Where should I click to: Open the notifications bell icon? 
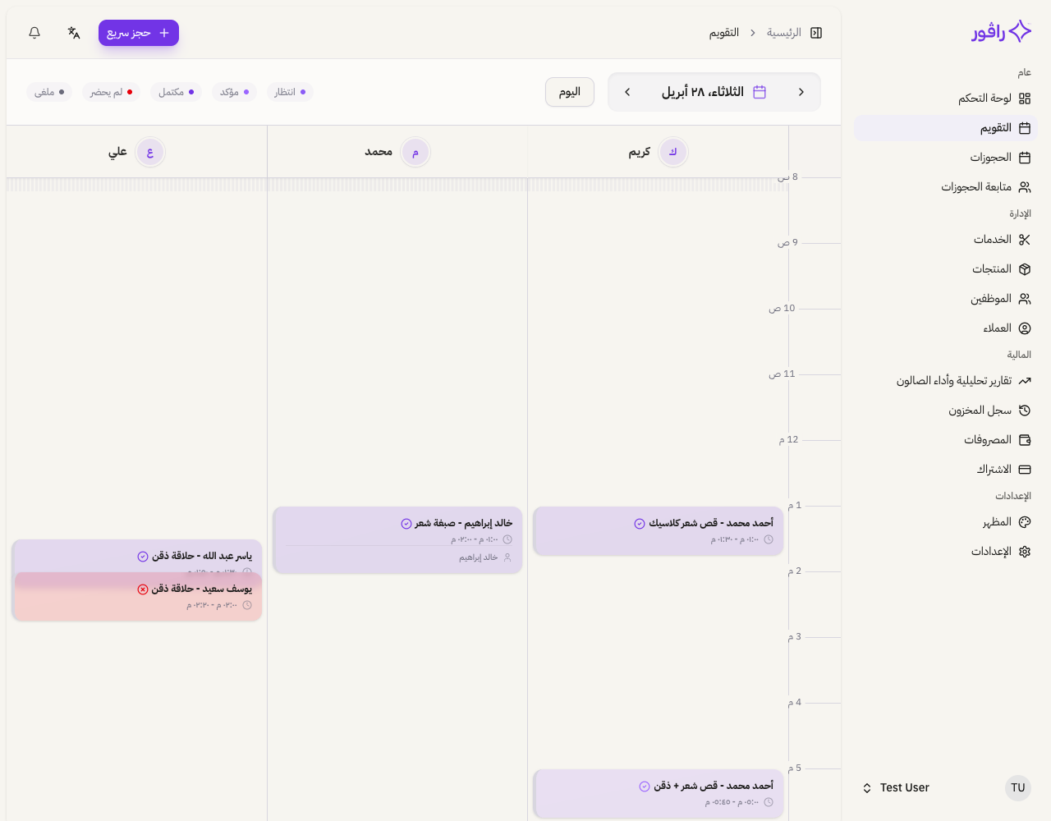point(34,33)
